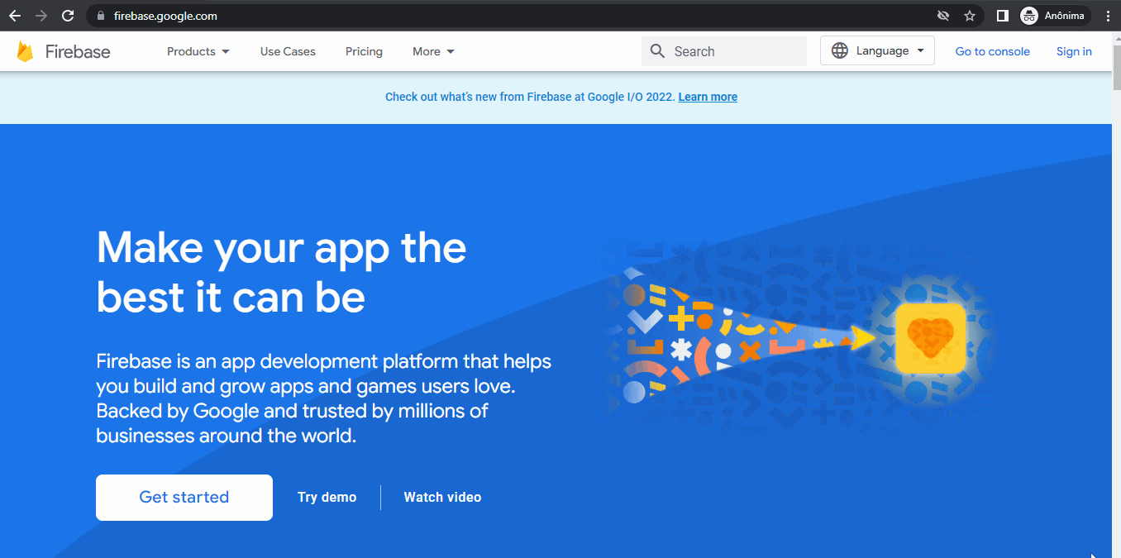
Task: Click the globe icon in Language selector
Action: [840, 50]
